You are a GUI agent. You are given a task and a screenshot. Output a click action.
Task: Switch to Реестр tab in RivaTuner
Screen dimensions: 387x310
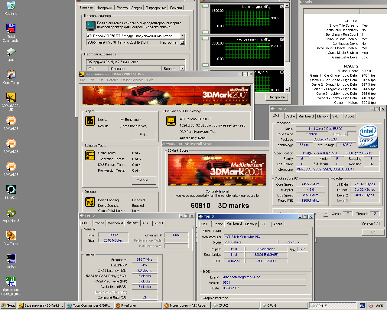pyautogui.click(x=122, y=8)
